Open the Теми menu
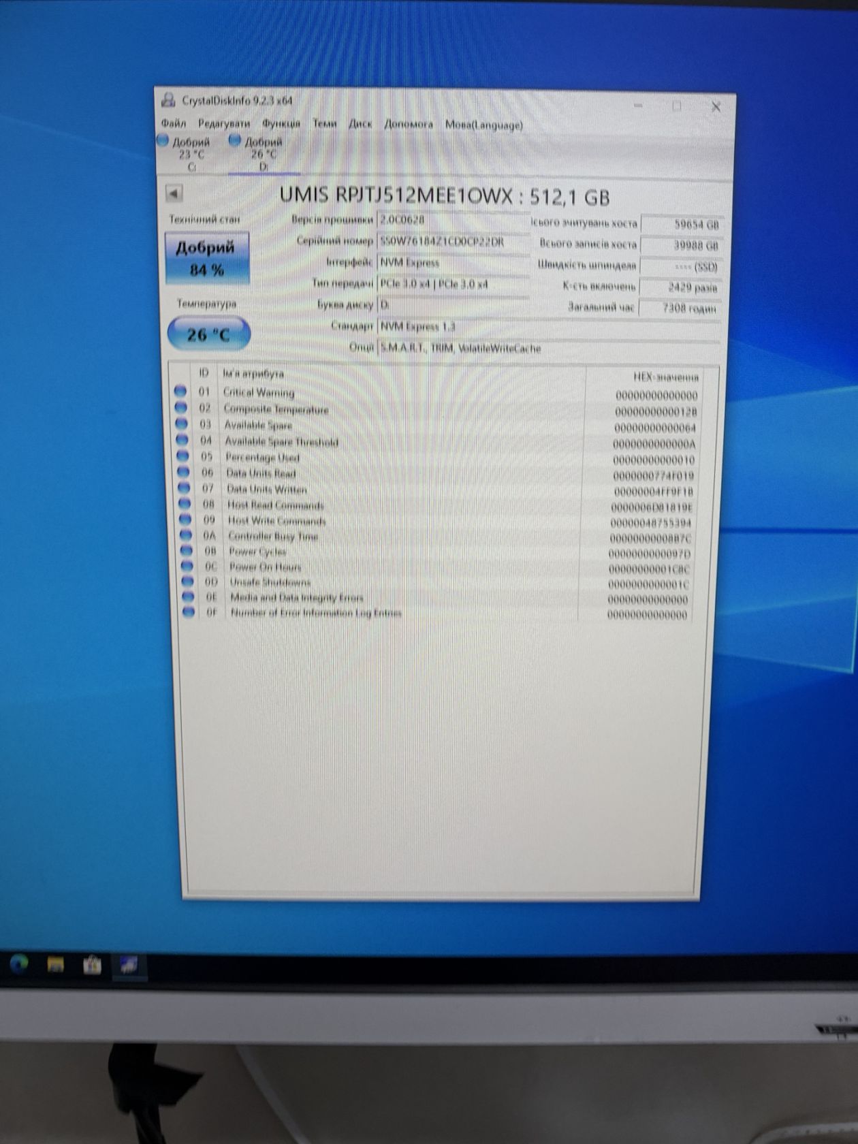The image size is (858, 1144). (x=325, y=123)
